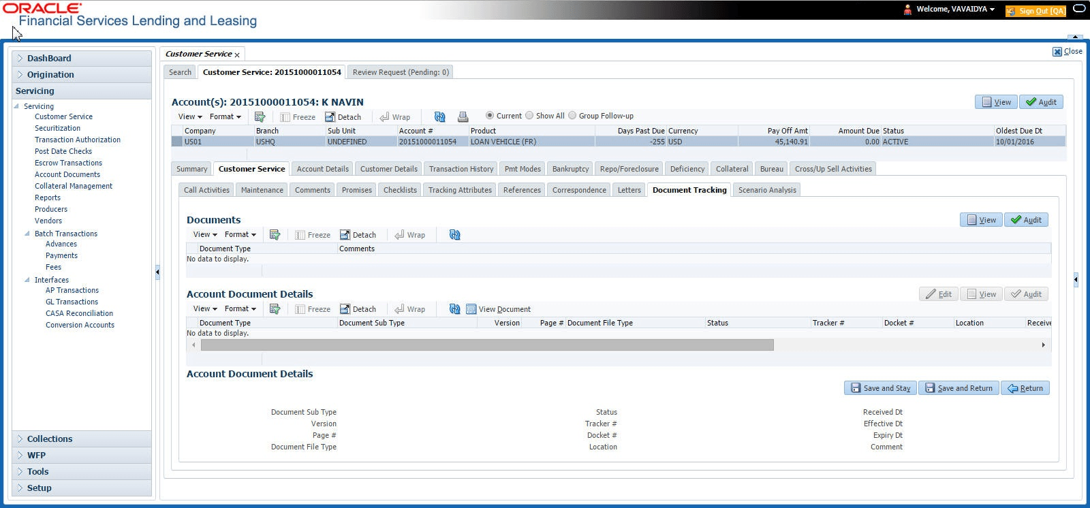Open the View menu in the Documents toolbar
This screenshot has height=508, width=1090.
point(205,234)
